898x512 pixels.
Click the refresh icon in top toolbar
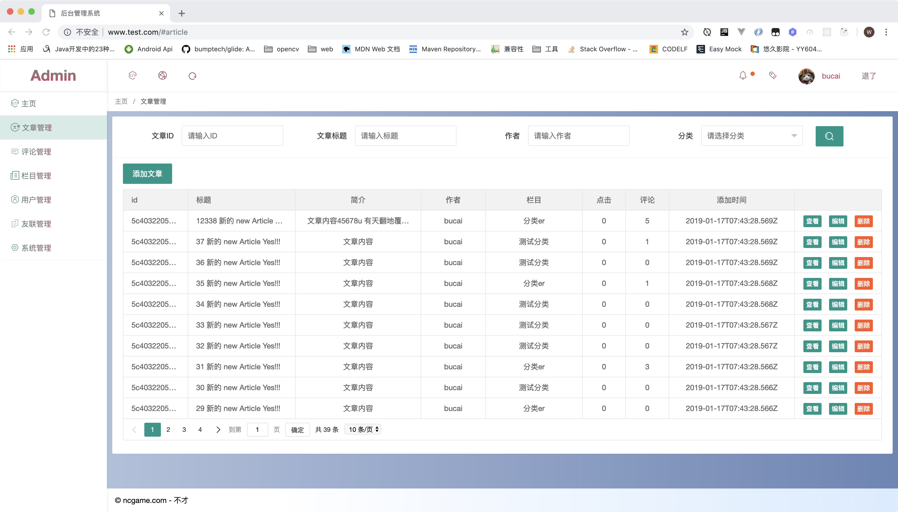pos(192,76)
